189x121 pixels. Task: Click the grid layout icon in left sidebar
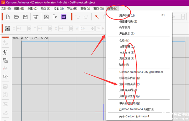(x=5, y=87)
